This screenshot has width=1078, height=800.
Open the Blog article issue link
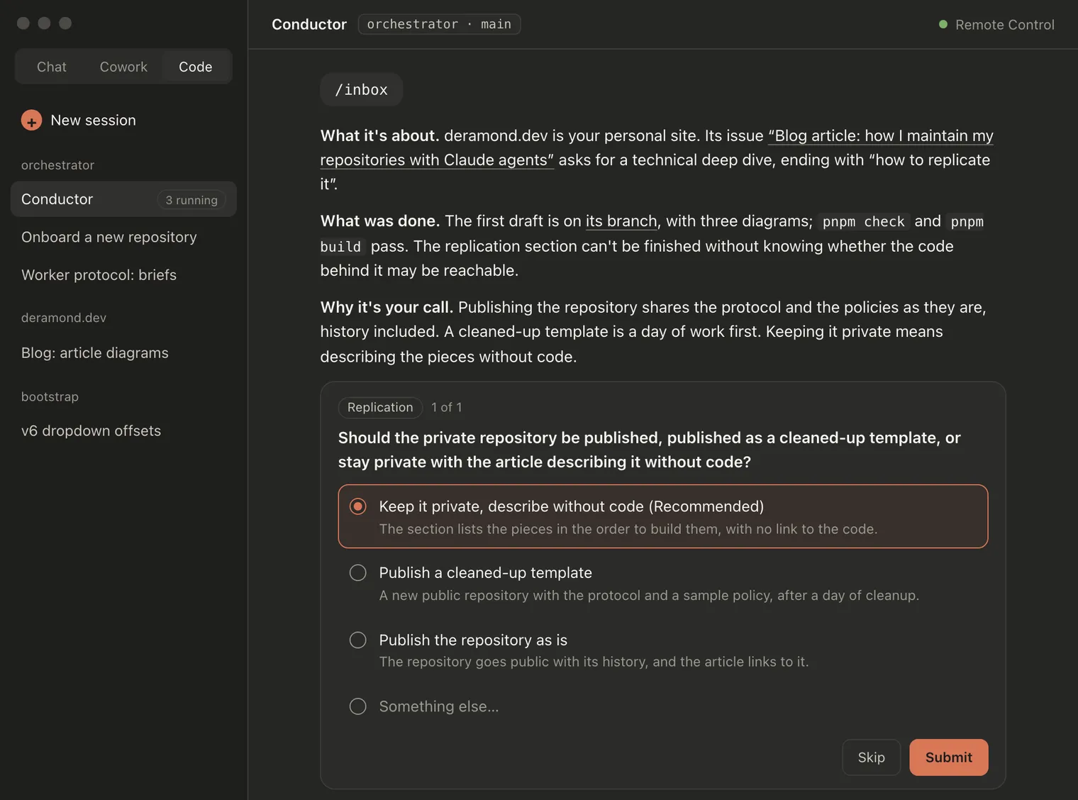[x=657, y=148]
